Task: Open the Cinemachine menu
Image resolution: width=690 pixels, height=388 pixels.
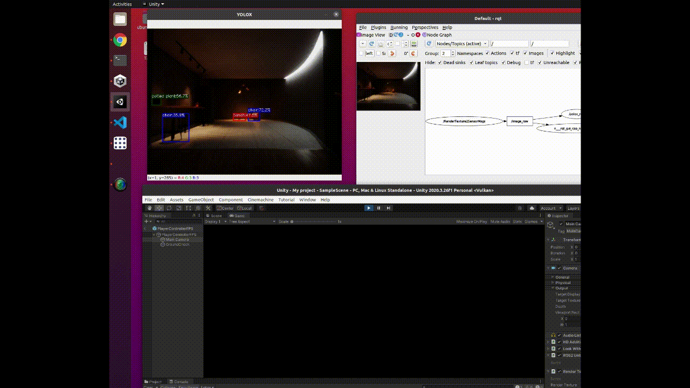Action: pos(260,199)
